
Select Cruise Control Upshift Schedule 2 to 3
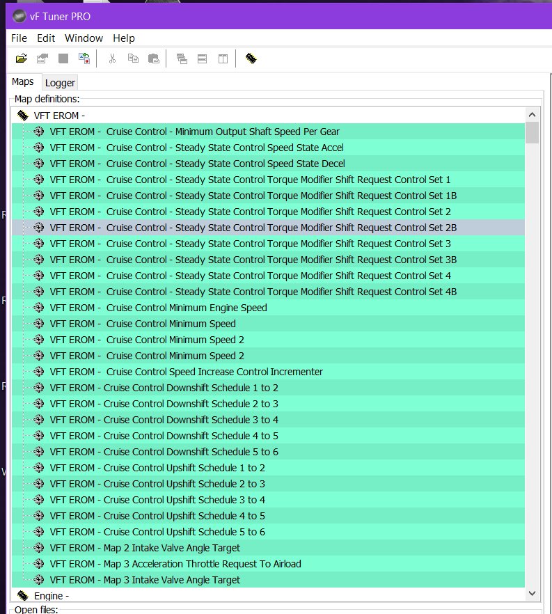tap(268, 484)
